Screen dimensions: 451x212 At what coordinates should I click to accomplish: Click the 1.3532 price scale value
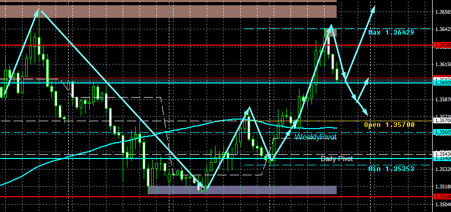pos(443,169)
